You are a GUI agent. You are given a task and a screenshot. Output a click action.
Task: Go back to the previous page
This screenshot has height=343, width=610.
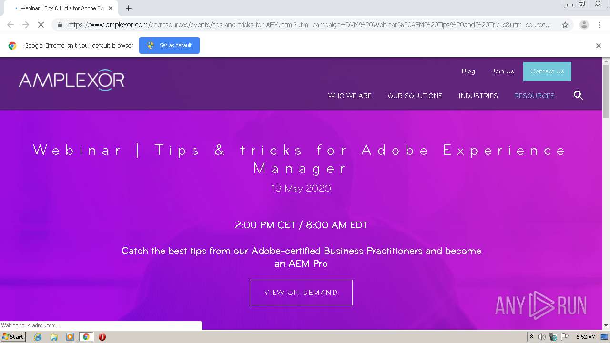pyautogui.click(x=10, y=25)
